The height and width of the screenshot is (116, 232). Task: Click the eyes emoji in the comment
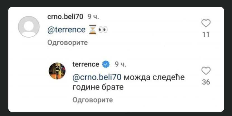103,30
